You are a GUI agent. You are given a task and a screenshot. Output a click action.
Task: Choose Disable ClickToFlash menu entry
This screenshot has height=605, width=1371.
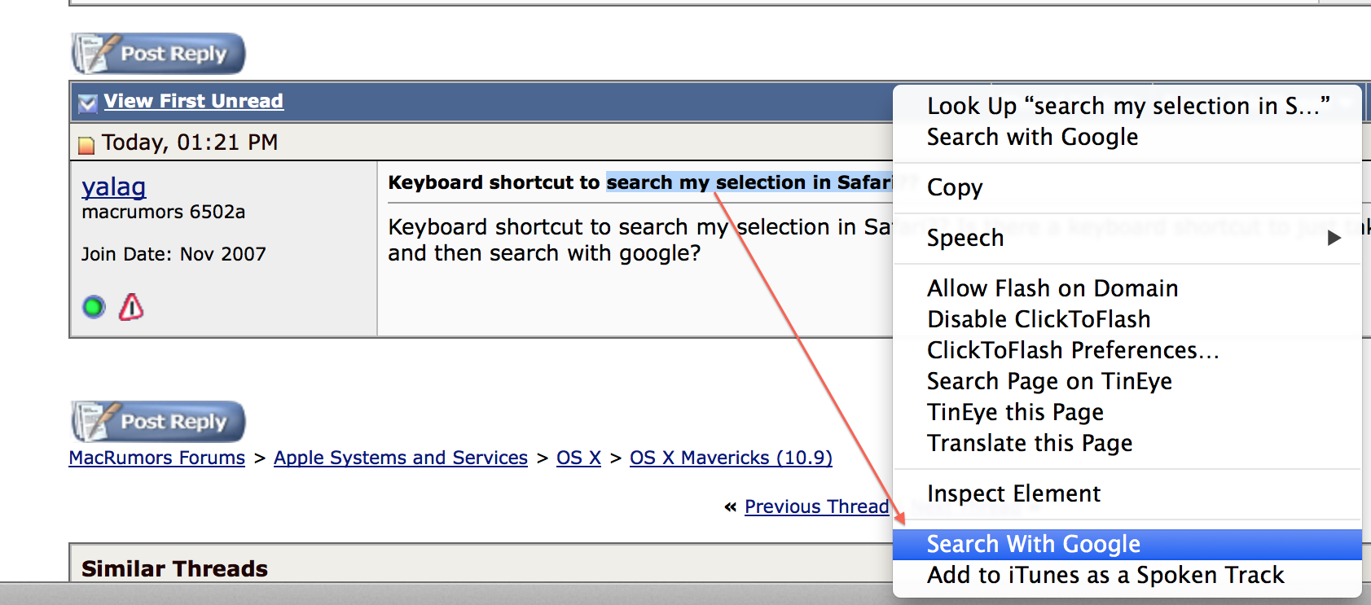(1127, 319)
